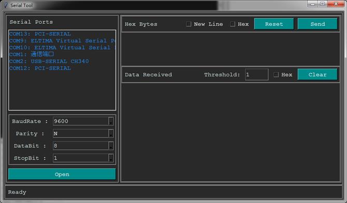Focus the Hex Bytes send text area

[230, 49]
